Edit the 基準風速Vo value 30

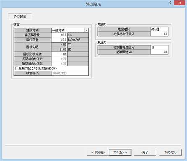coord(159,52)
